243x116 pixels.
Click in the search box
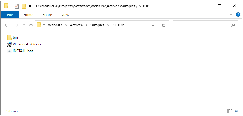(205, 25)
